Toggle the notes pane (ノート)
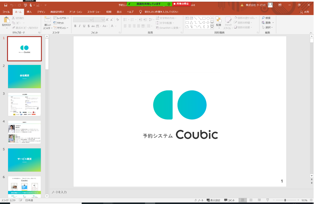 tap(199, 200)
